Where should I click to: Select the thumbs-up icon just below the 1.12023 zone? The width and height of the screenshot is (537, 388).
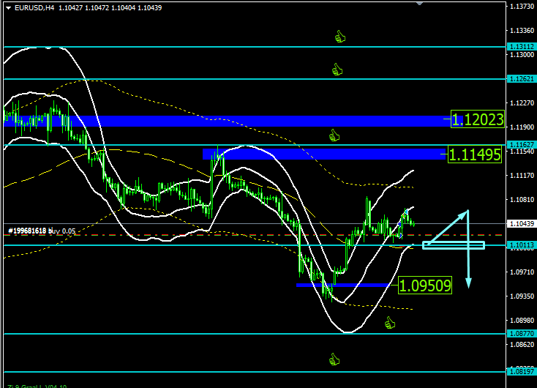point(334,135)
